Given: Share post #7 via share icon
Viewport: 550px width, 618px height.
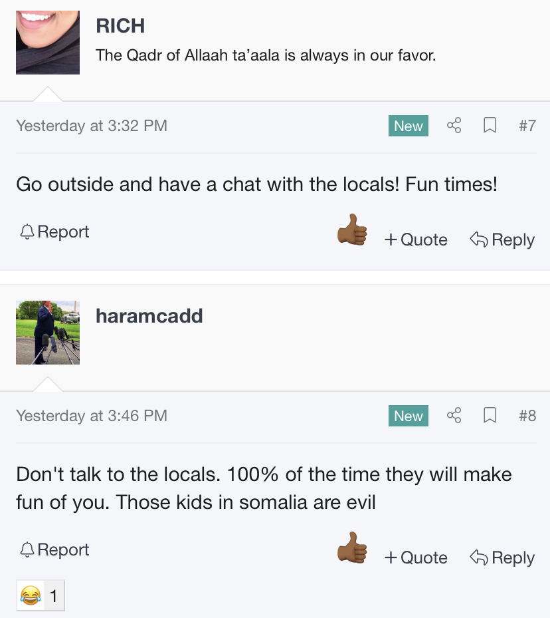Looking at the screenshot, I should 454,125.
